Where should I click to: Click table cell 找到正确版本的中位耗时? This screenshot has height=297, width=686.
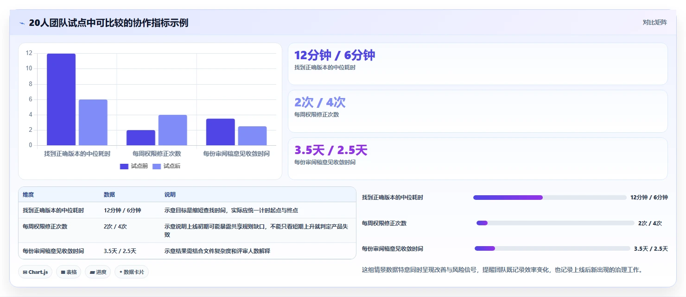[x=53, y=210]
